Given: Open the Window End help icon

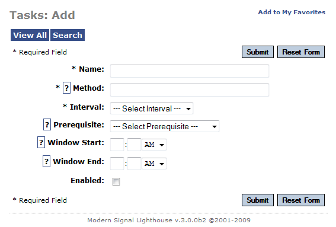Looking at the screenshot, I should (x=46, y=161).
